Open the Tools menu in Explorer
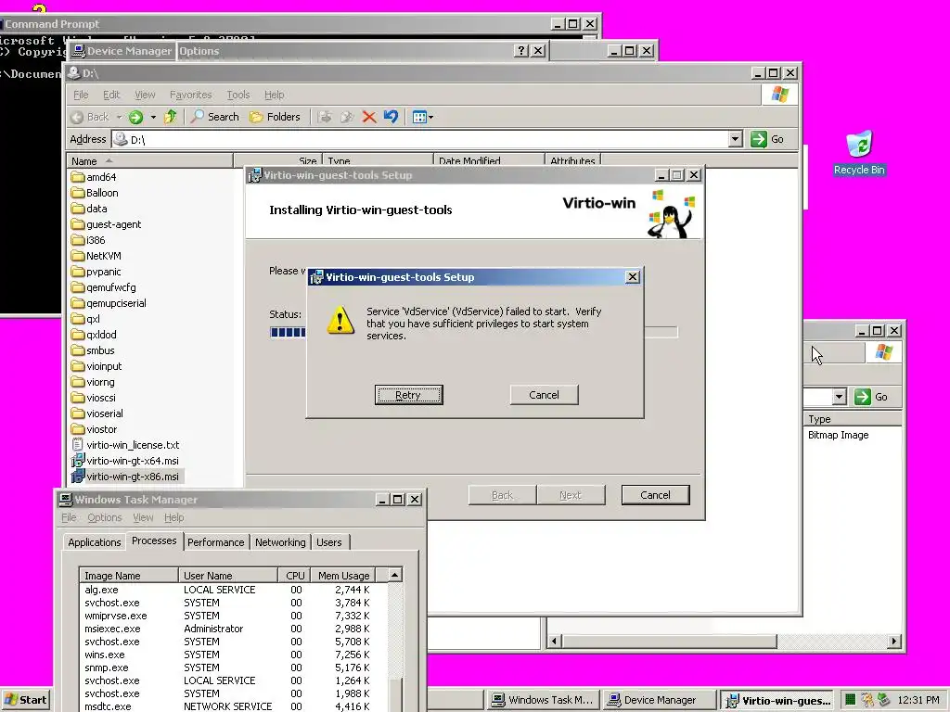 pos(238,95)
